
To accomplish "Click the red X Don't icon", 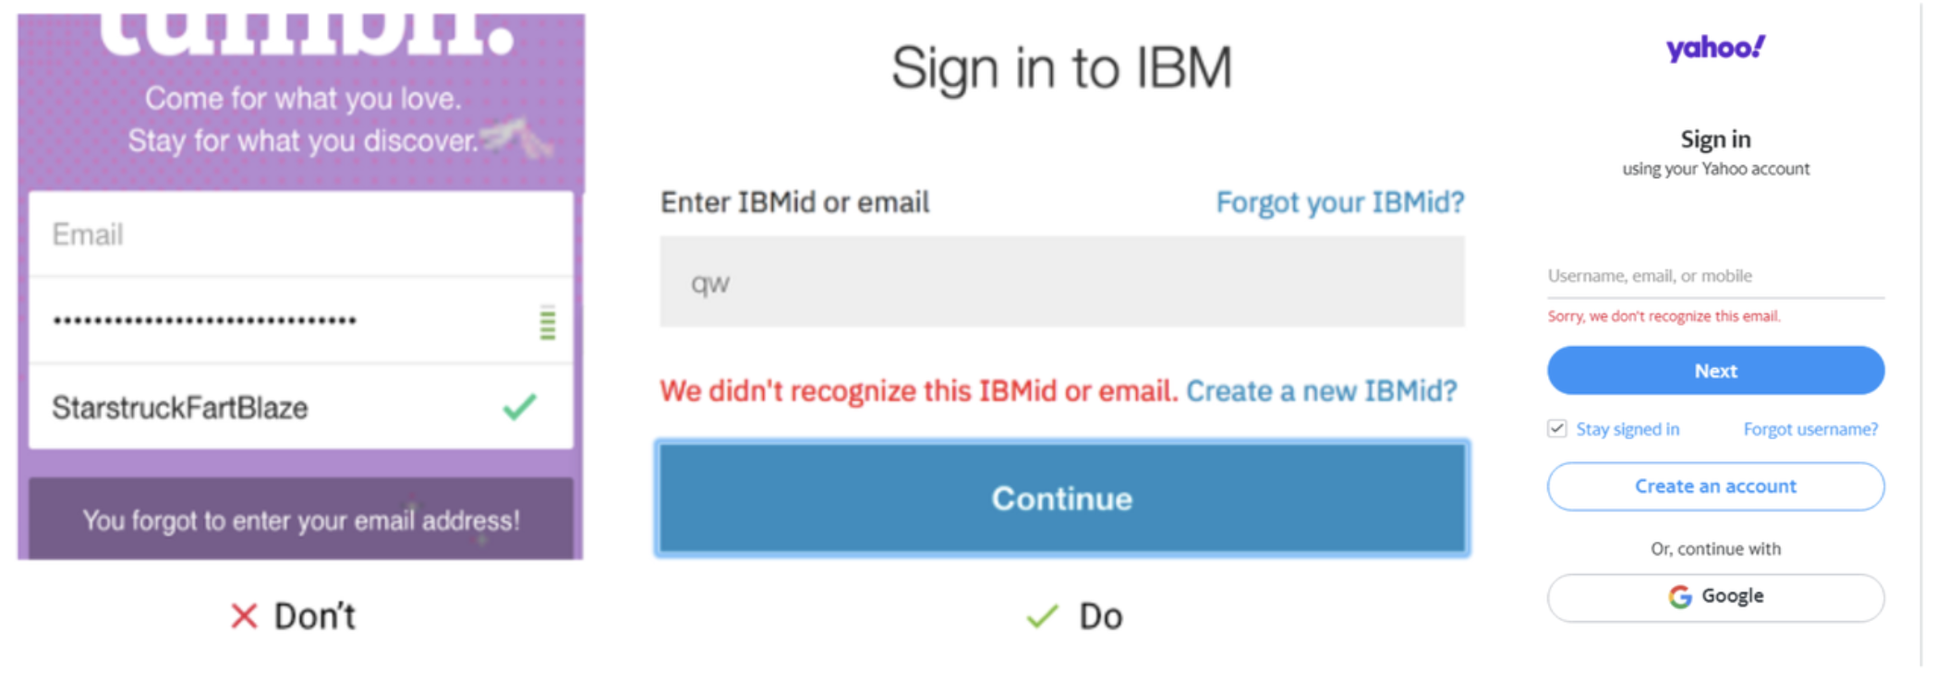I will [244, 615].
